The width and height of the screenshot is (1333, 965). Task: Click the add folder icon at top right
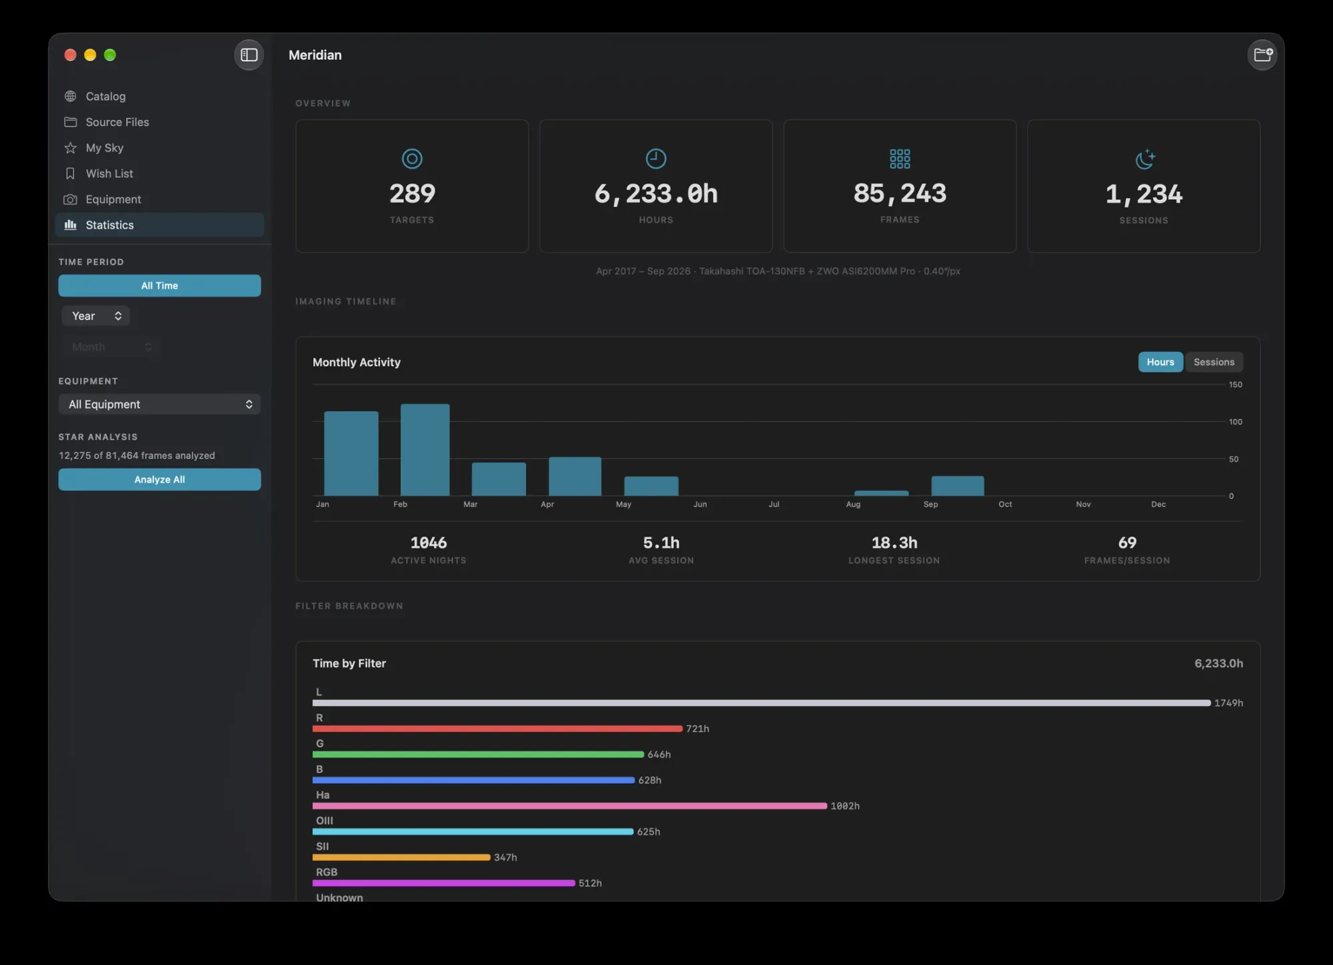pos(1262,55)
